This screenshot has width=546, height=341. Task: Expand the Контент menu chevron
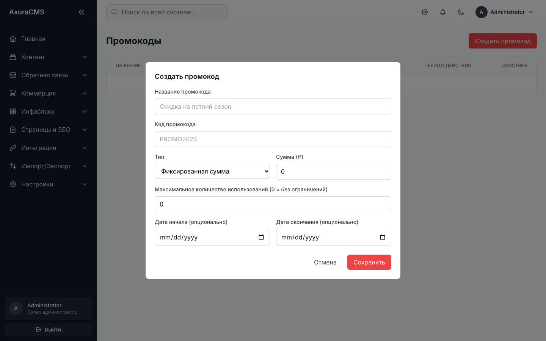pyautogui.click(x=85, y=57)
